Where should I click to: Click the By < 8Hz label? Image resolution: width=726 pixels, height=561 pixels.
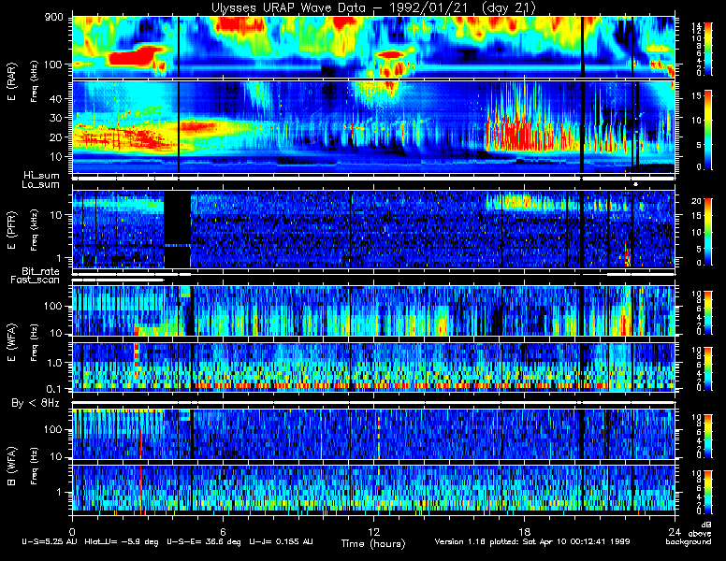[x=36, y=404]
